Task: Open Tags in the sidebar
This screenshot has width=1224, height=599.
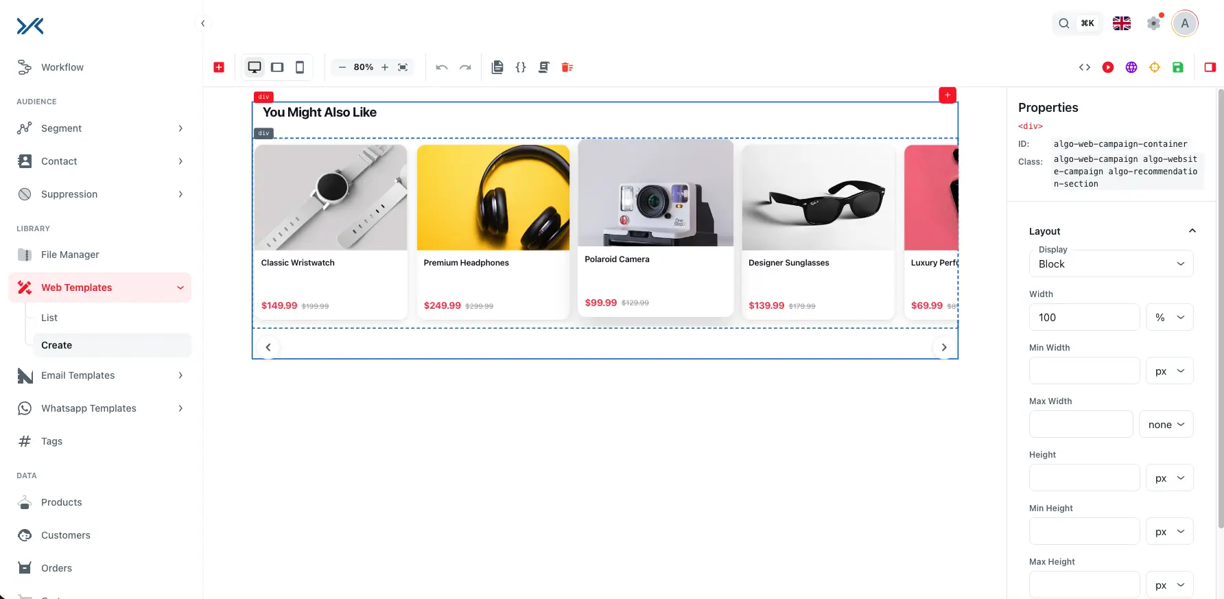Action: 101,441
